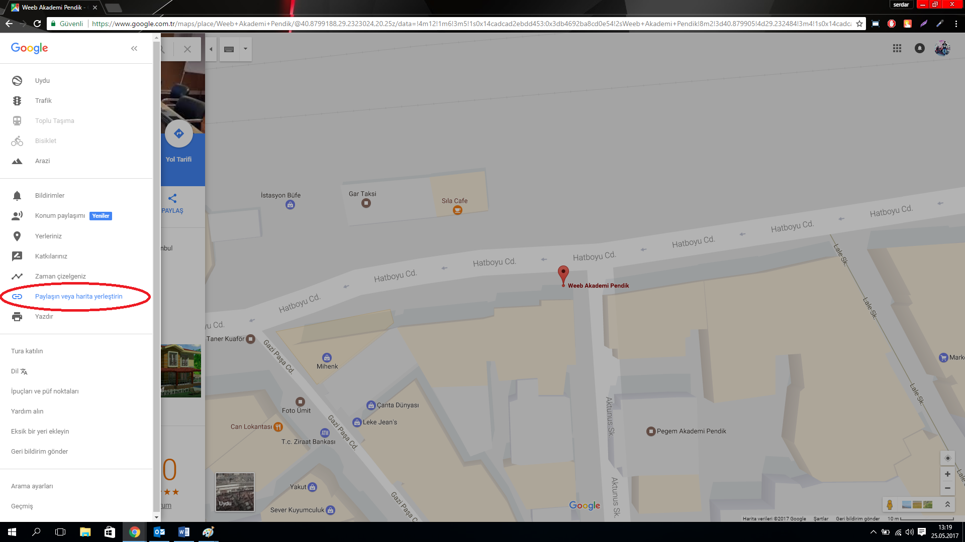
Task: Click the Yol Tarifi directions button
Action: 179,134
